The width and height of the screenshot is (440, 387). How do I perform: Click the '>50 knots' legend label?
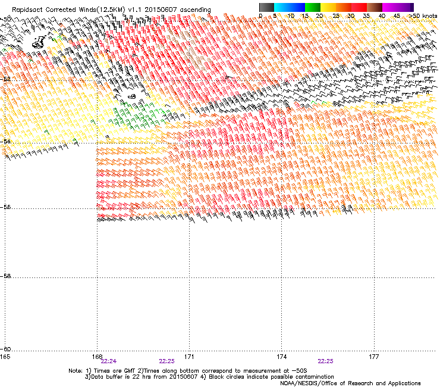tap(423, 16)
